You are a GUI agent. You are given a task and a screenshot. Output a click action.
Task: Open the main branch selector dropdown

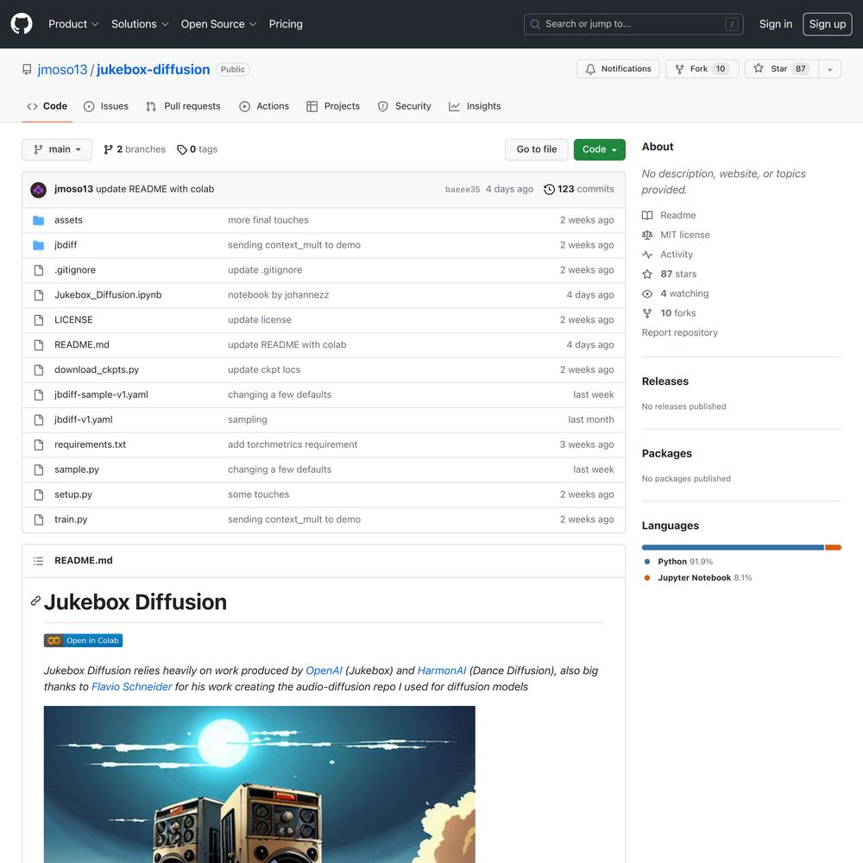coord(57,149)
